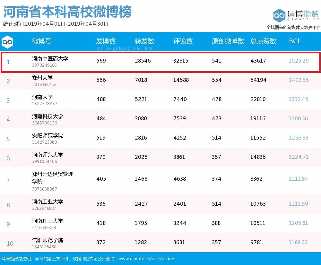Select the 原创微博数 column header

pyautogui.click(x=228, y=41)
